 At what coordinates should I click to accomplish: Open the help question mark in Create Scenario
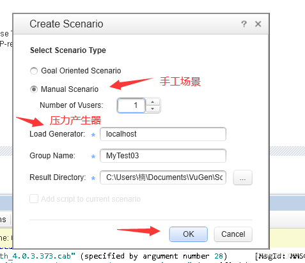[244, 24]
